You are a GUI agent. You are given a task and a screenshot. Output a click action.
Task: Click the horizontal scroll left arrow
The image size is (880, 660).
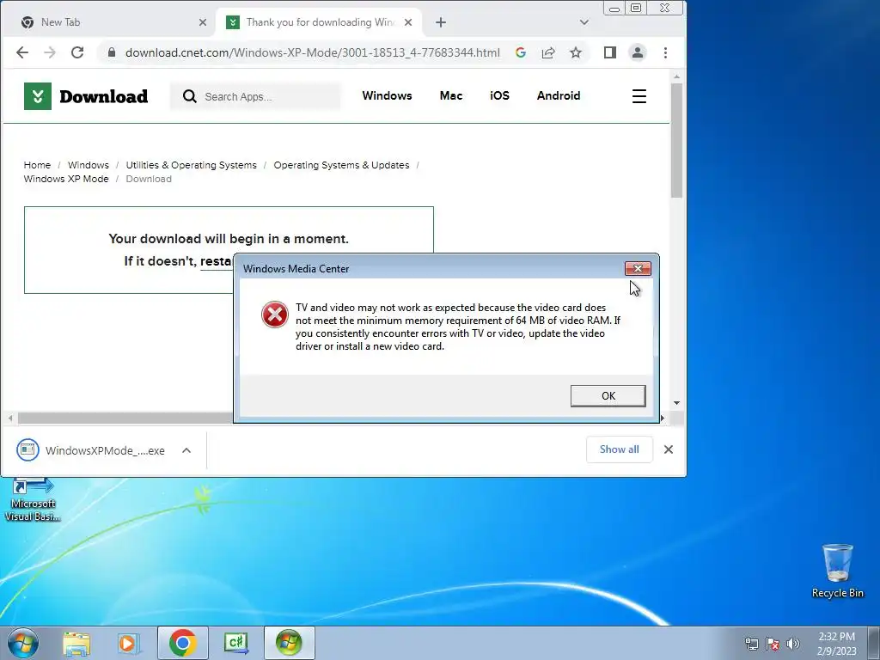coord(10,419)
